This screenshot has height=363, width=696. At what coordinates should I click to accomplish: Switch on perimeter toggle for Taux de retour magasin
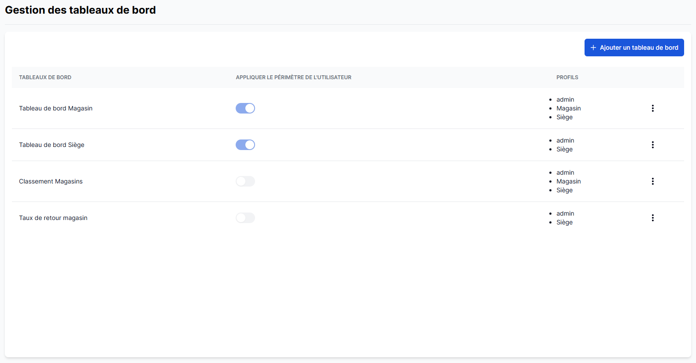click(x=245, y=218)
